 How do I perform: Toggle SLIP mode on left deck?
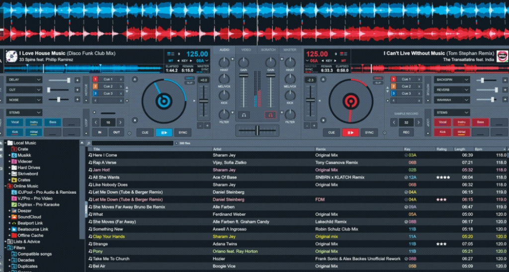click(x=189, y=83)
